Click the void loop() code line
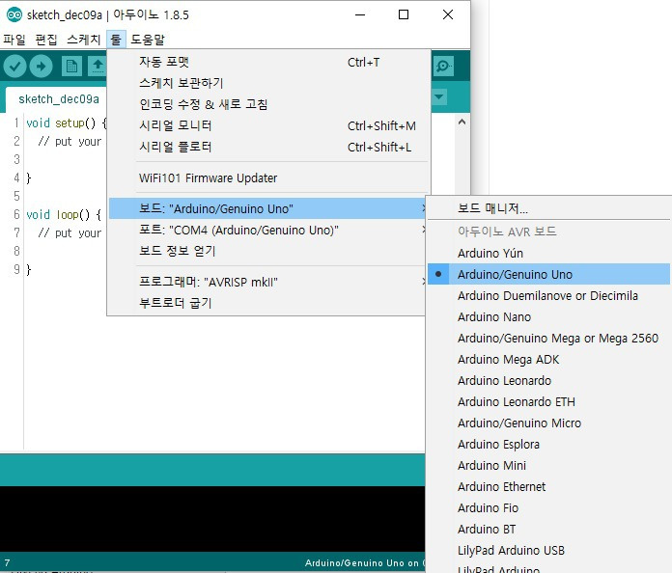The width and height of the screenshot is (672, 573). click(64, 214)
